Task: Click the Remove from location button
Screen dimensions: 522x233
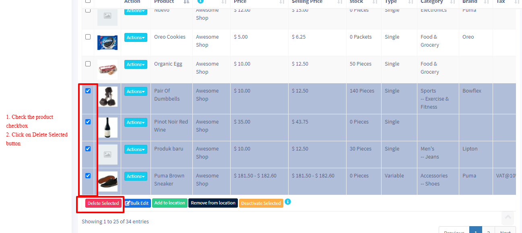Action: 213,203
